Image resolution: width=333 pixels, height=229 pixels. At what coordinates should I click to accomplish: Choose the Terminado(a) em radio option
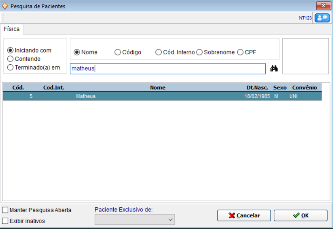click(10, 68)
